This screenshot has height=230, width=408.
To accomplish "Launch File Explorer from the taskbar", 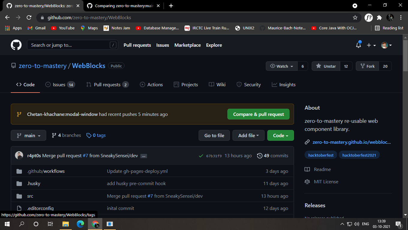I will pos(65,224).
